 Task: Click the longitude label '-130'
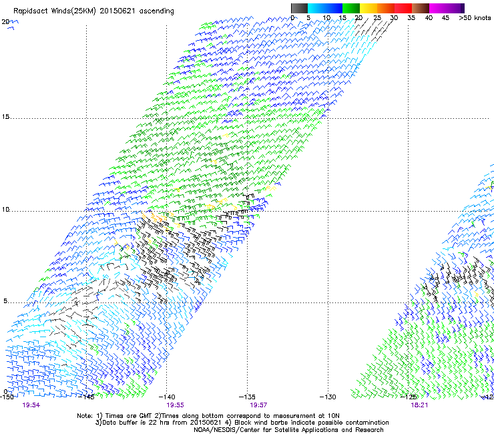coord(328,397)
